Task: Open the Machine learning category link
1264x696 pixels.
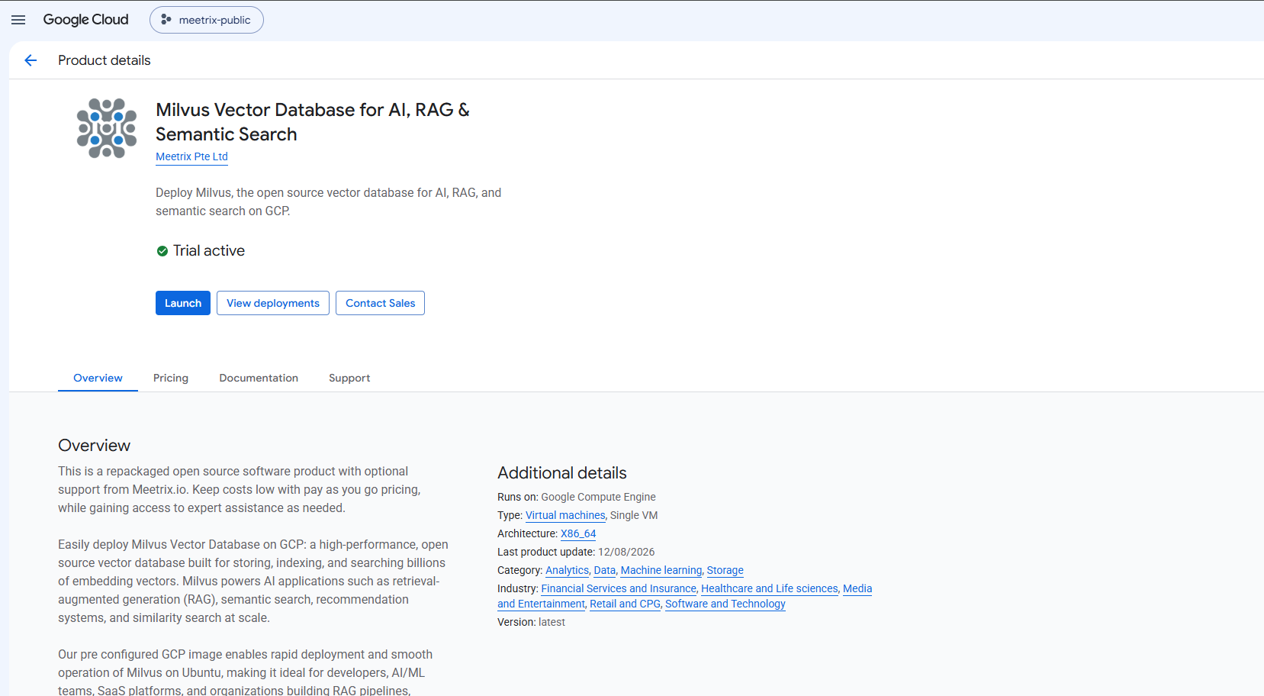Action: coord(661,570)
